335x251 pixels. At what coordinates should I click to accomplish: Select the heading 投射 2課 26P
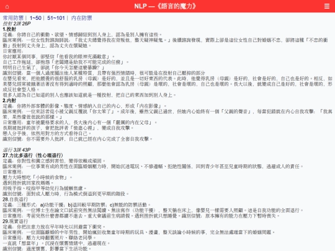[17, 24]
